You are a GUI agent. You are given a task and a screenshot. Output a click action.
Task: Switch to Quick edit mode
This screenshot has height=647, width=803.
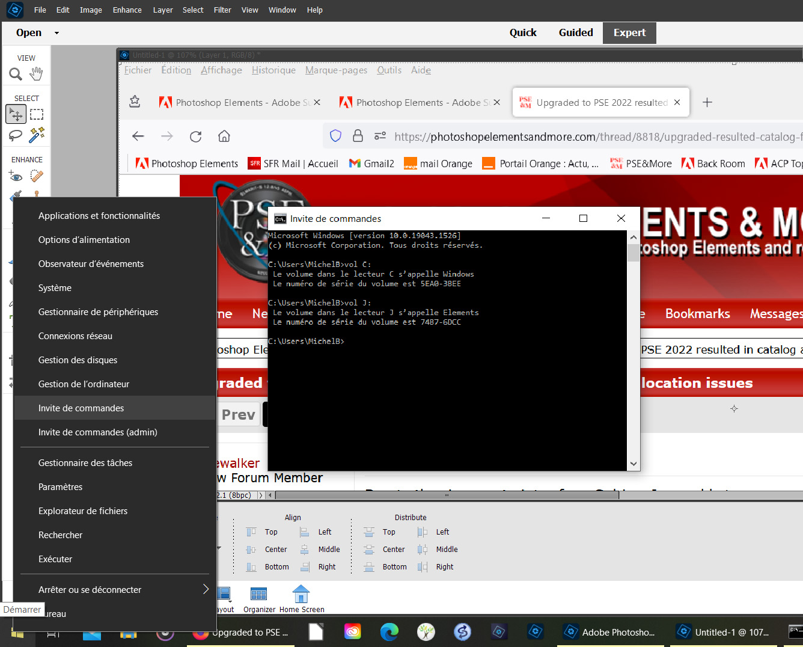(x=523, y=33)
